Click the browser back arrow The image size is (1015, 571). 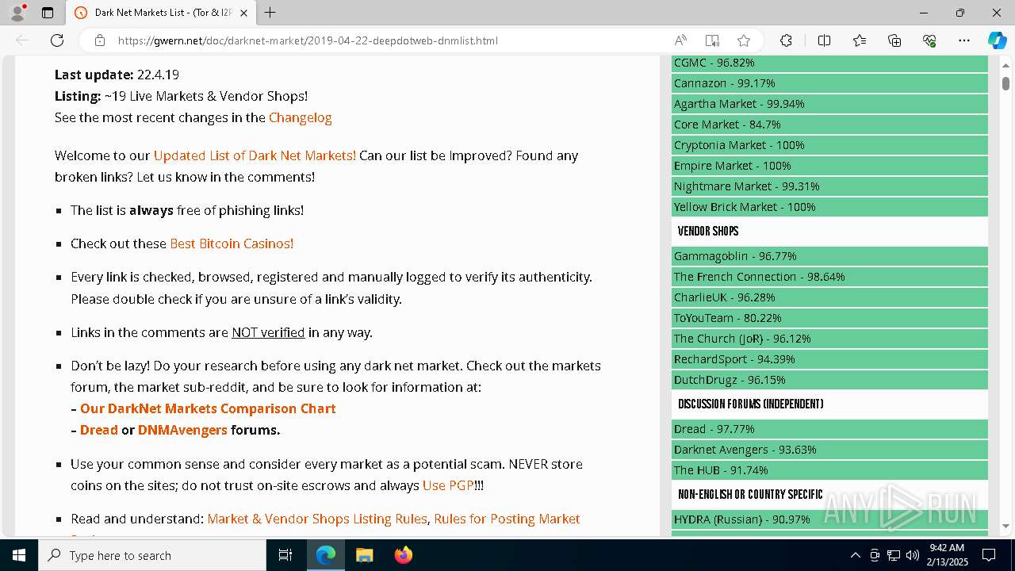22,40
